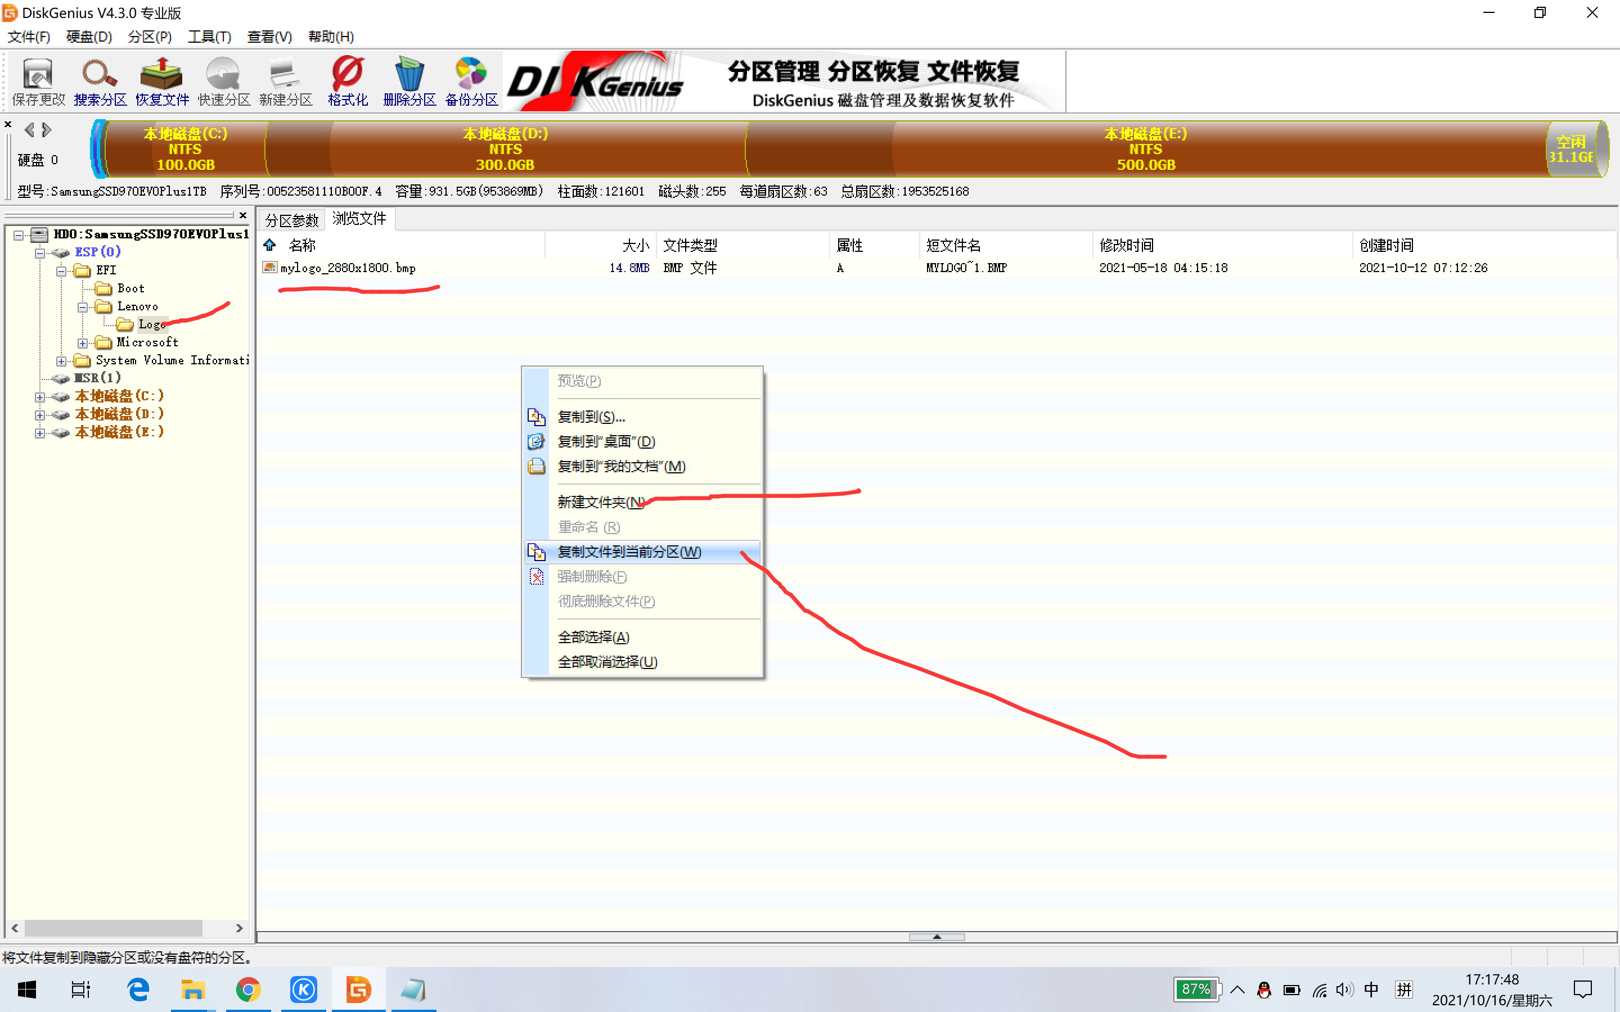Screen dimensions: 1620x1012
Task: Switch to the 浏览文件 tab
Action: 359,218
